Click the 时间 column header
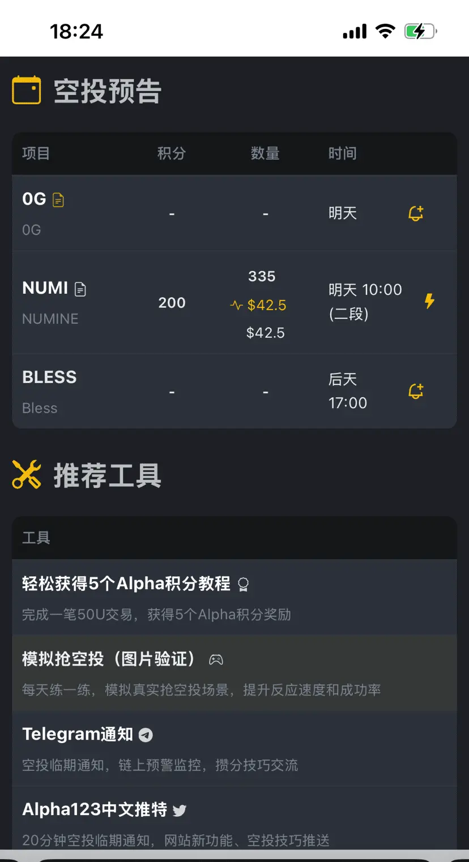469x862 pixels. pos(343,153)
